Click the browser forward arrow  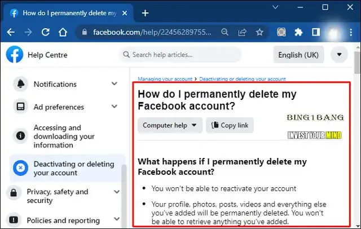click(x=28, y=32)
